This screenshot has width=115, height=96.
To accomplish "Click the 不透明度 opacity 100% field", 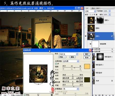I will click(x=106, y=11).
